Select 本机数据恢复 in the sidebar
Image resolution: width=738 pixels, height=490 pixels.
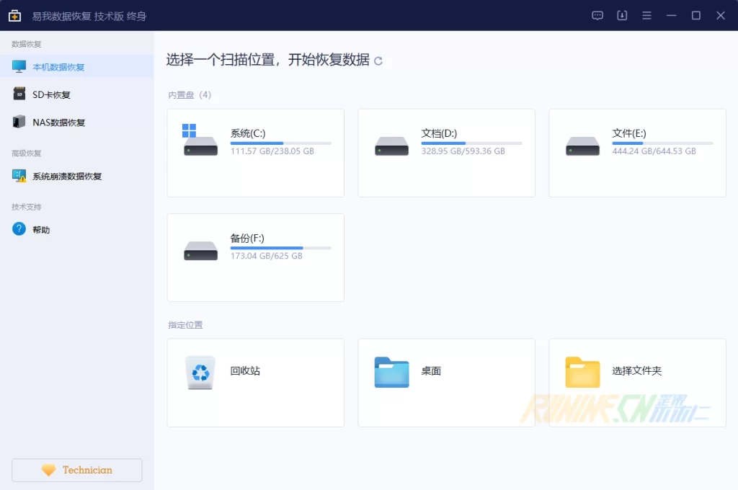(x=58, y=67)
